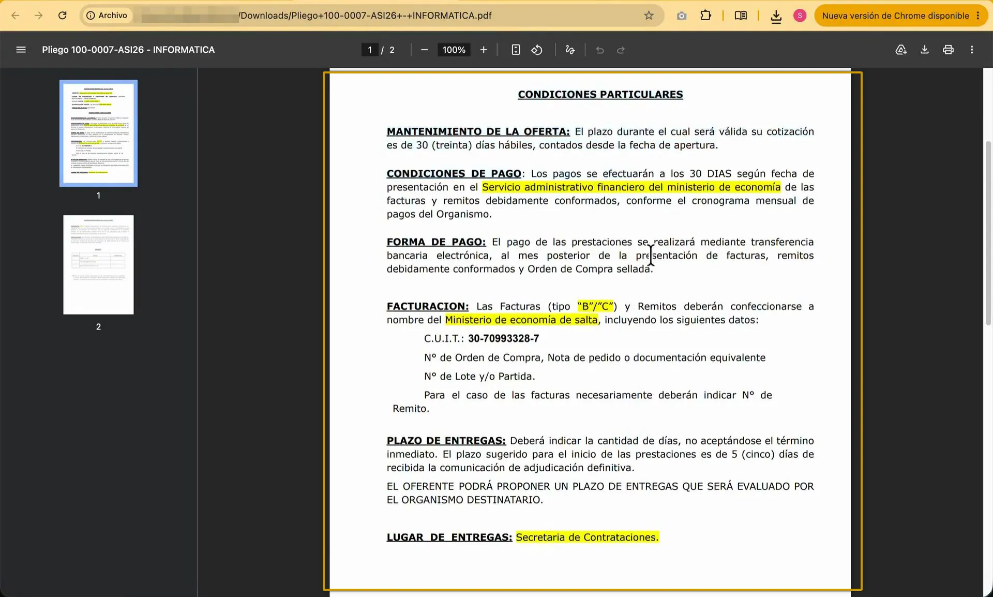Toggle the PDF sidebar hamburger menu
Viewport: 993px width, 597px height.
[21, 50]
